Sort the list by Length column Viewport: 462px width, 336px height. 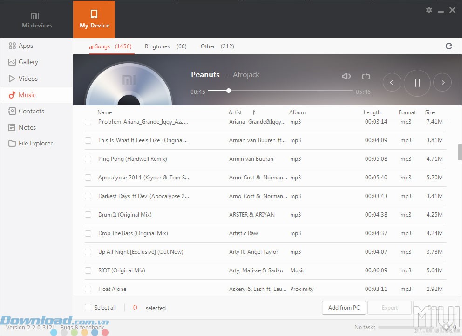[372, 112]
